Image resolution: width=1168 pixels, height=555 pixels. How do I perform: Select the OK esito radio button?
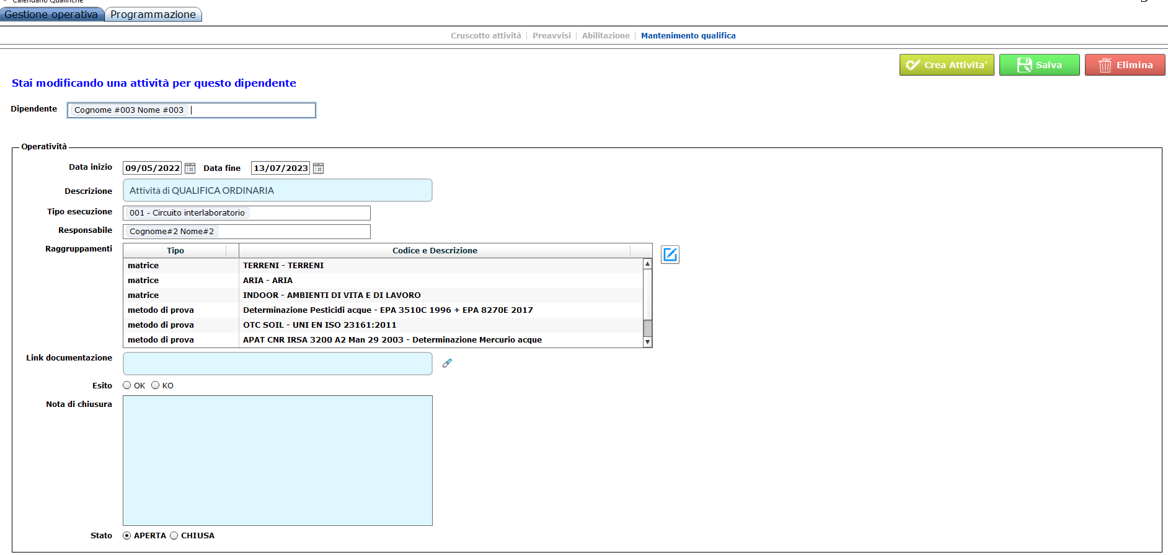[x=127, y=385]
